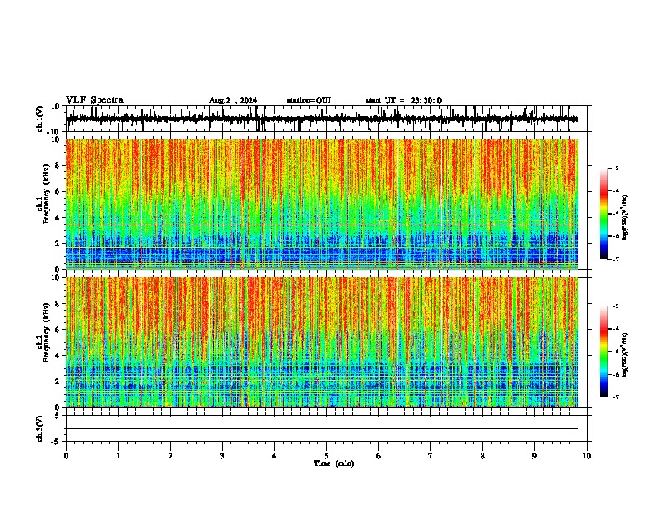Click inside the ch.1 spectrogram panel
This screenshot has height=511, width=661.
point(322,204)
